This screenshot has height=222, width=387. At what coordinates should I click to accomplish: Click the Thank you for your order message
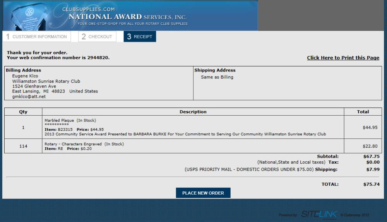coord(37,53)
